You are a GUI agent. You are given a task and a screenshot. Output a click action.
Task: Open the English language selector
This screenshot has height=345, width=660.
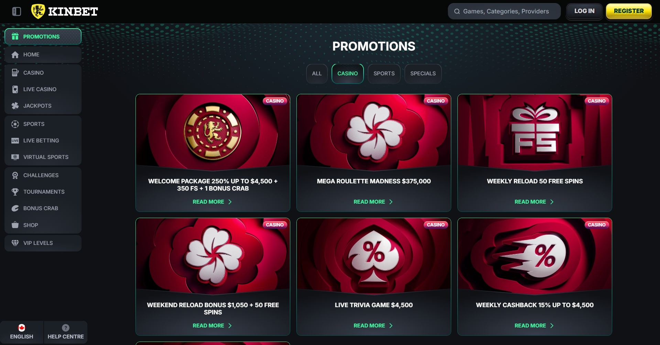point(22,332)
